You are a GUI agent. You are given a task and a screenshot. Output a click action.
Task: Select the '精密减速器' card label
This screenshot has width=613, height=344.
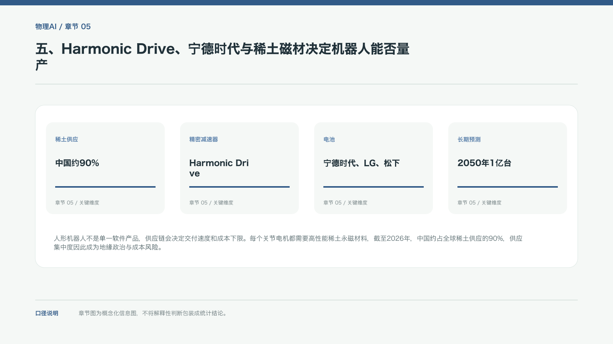click(x=203, y=140)
